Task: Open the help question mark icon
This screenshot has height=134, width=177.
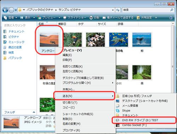Action: pyautogui.click(x=171, y=18)
